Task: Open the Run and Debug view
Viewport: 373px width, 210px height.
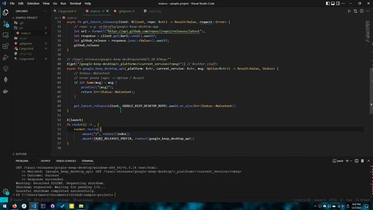Action: click(x=5, y=57)
